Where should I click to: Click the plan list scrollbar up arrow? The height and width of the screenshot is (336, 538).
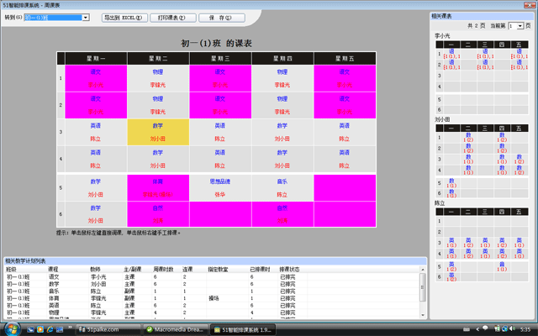[x=423, y=270]
